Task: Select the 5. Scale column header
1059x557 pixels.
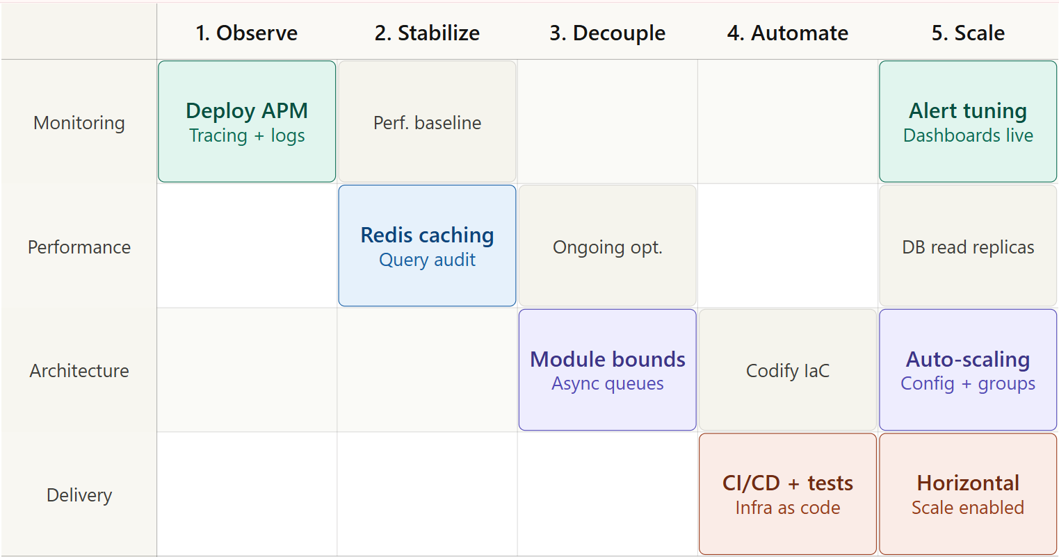Action: coord(968,33)
